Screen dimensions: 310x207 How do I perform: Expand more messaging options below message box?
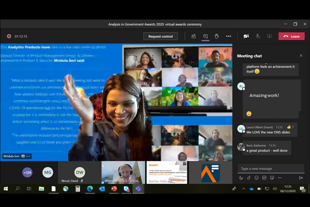[280, 178]
